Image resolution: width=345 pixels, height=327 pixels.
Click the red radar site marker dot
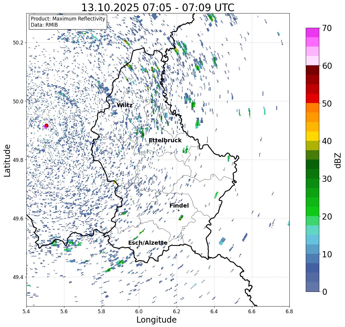click(x=47, y=125)
